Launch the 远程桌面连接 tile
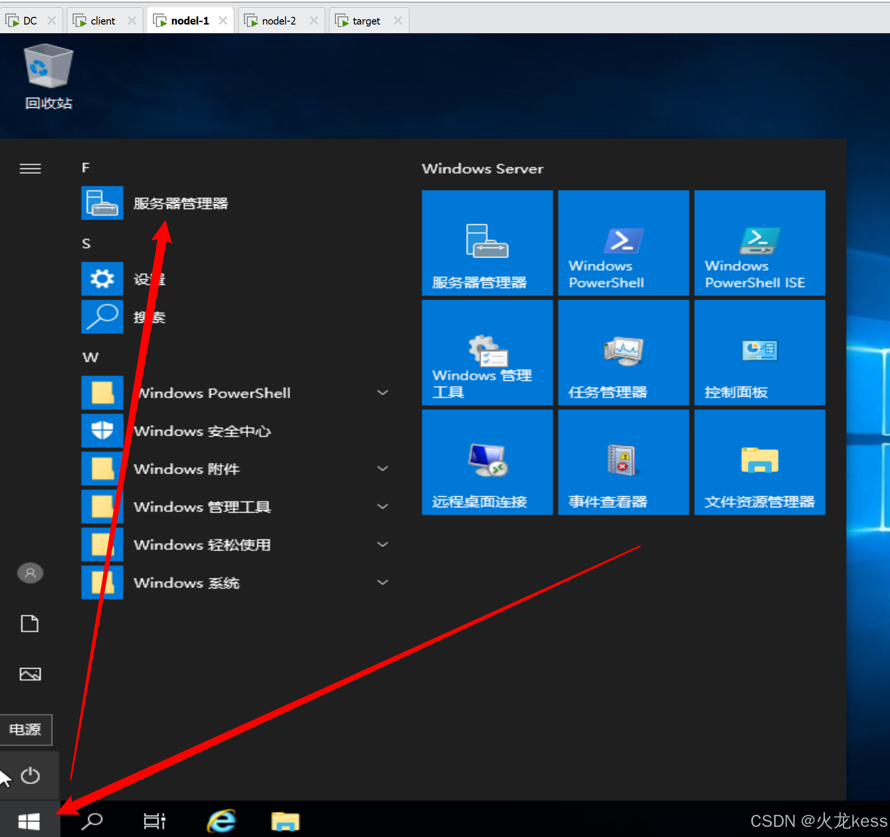 (x=487, y=462)
